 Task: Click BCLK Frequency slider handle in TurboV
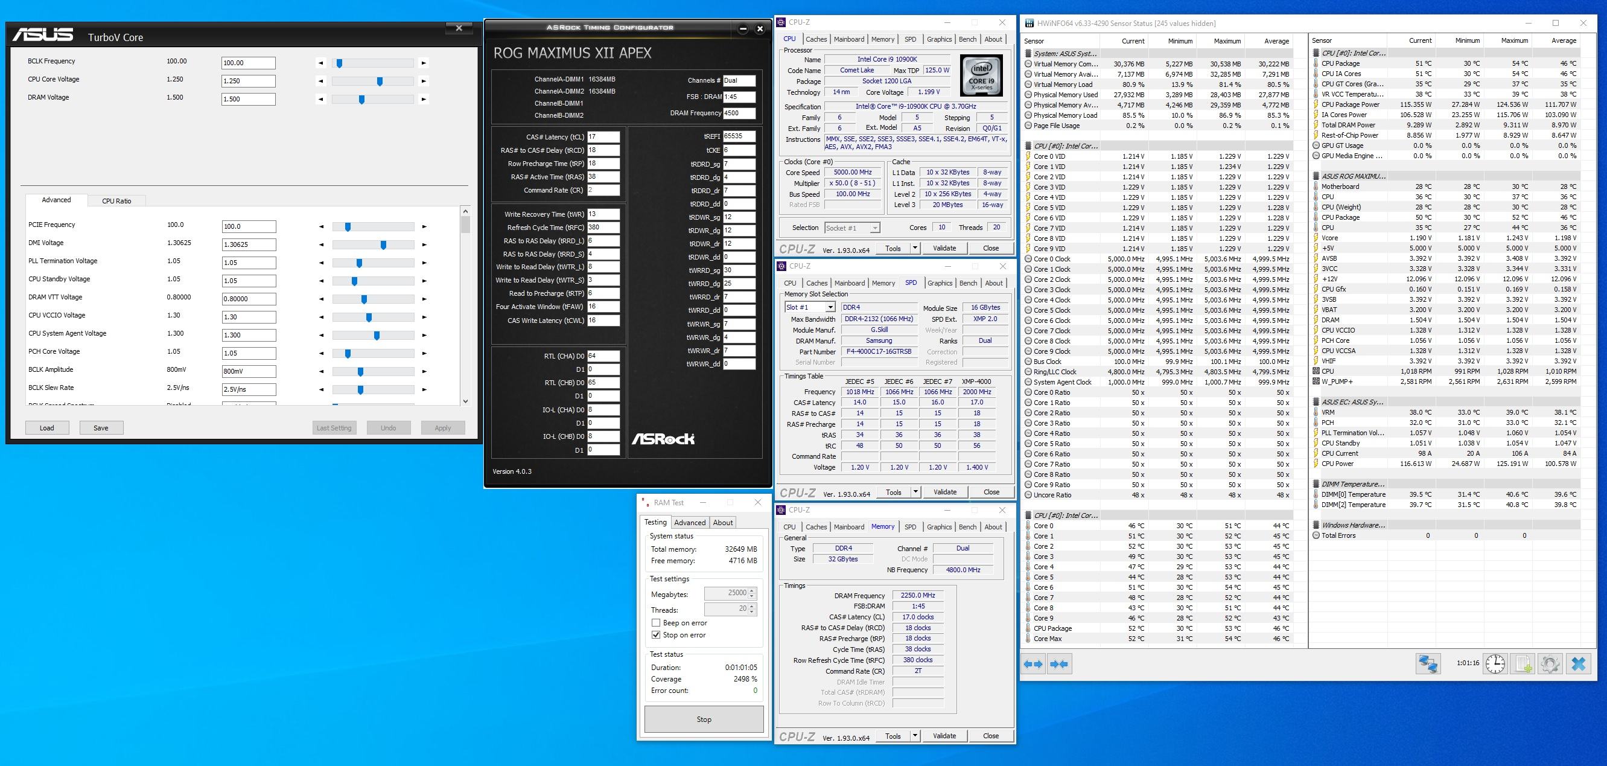[339, 63]
